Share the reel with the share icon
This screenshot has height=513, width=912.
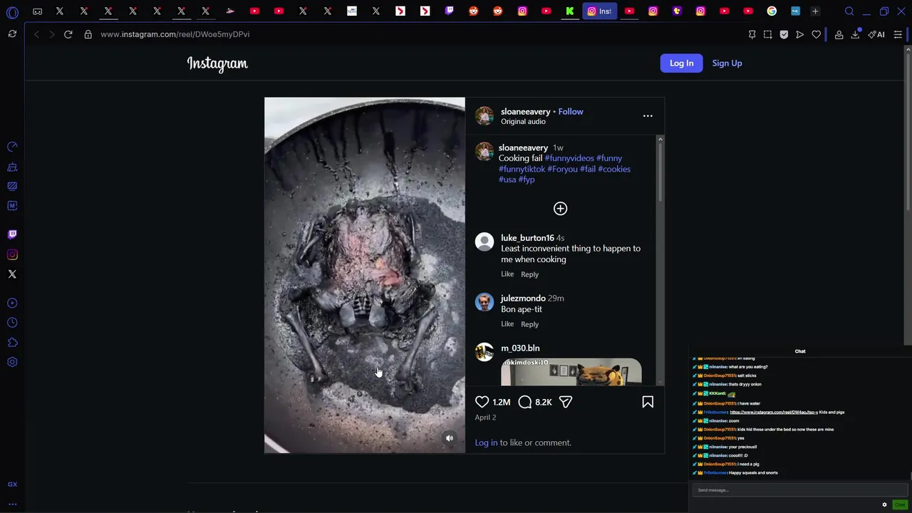pyautogui.click(x=566, y=402)
